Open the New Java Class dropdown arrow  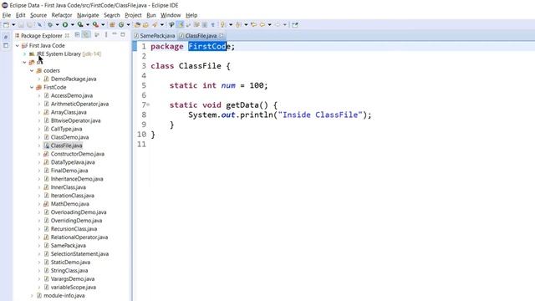128,24
